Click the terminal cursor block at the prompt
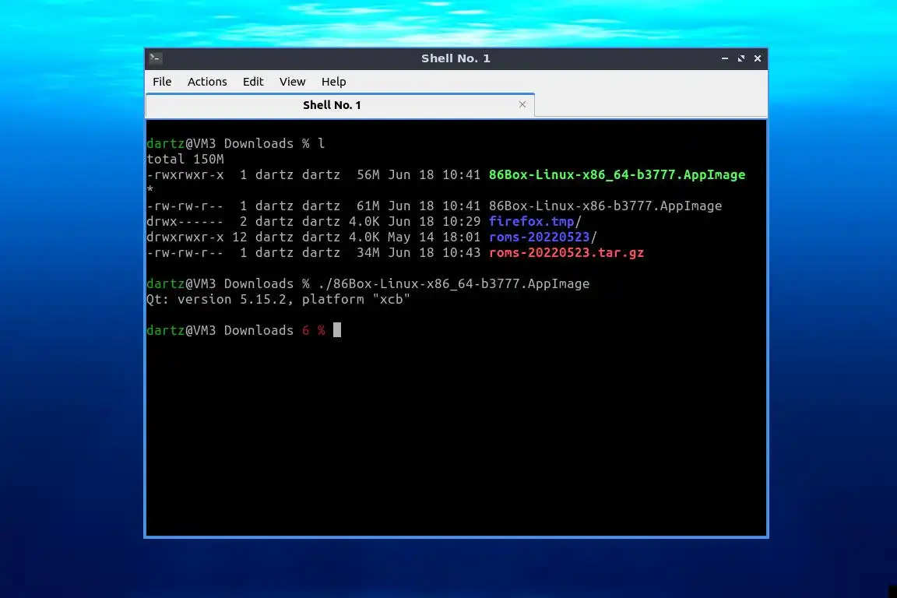897x598 pixels. click(x=337, y=330)
